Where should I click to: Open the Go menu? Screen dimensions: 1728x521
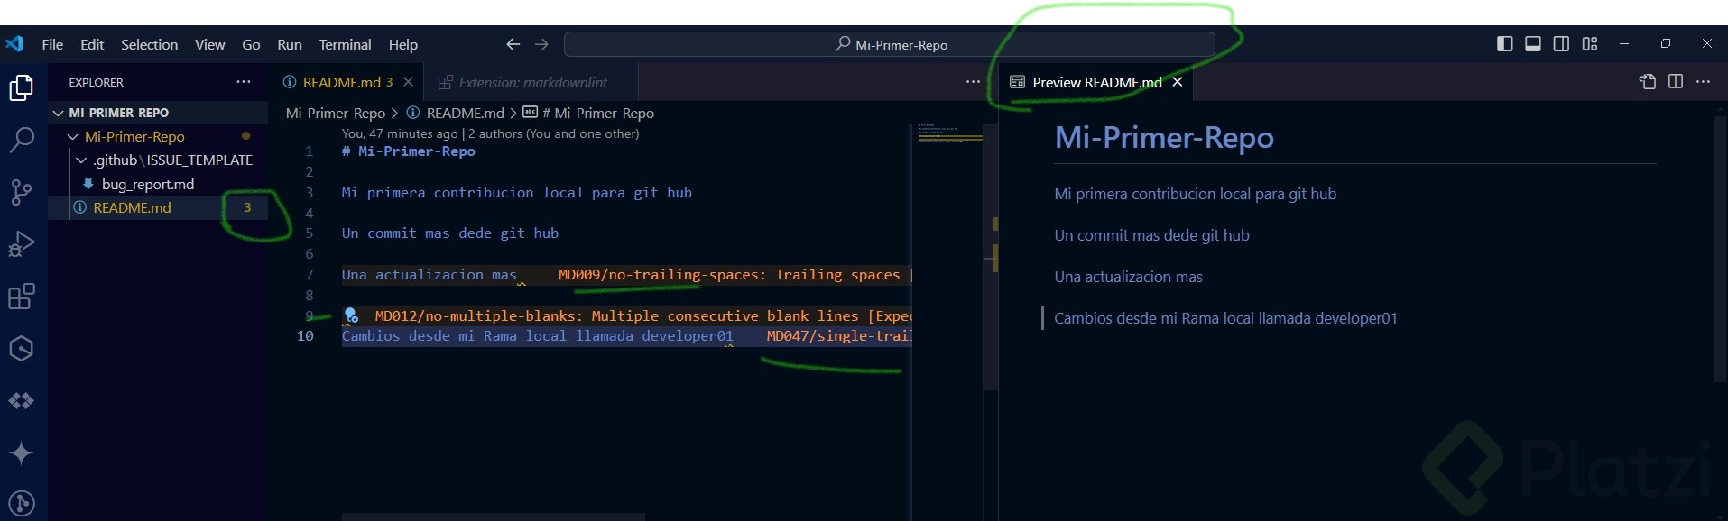[x=251, y=44]
